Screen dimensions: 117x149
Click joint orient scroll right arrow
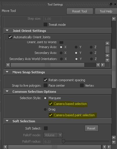(103, 65)
